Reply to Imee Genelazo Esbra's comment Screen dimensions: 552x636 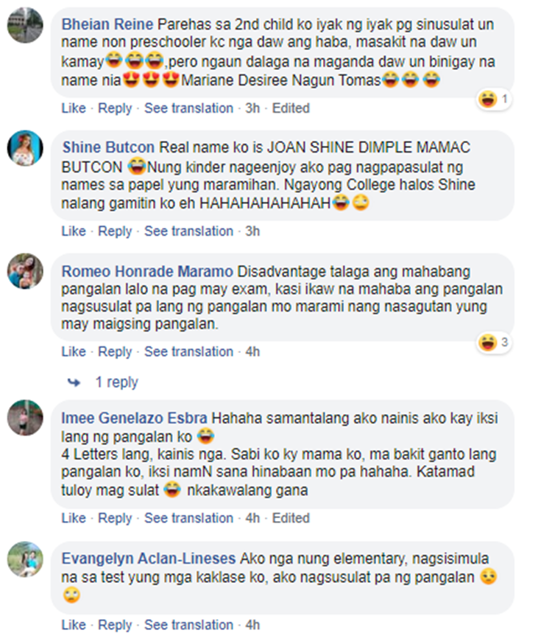(x=115, y=518)
